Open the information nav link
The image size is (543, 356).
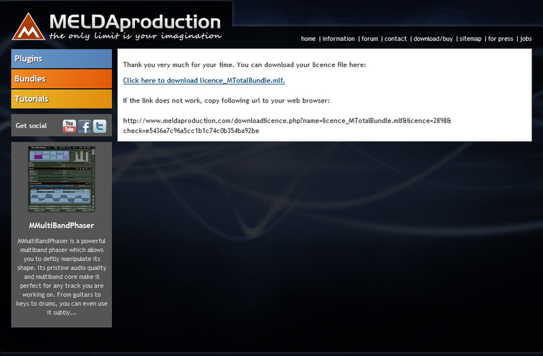(x=339, y=39)
